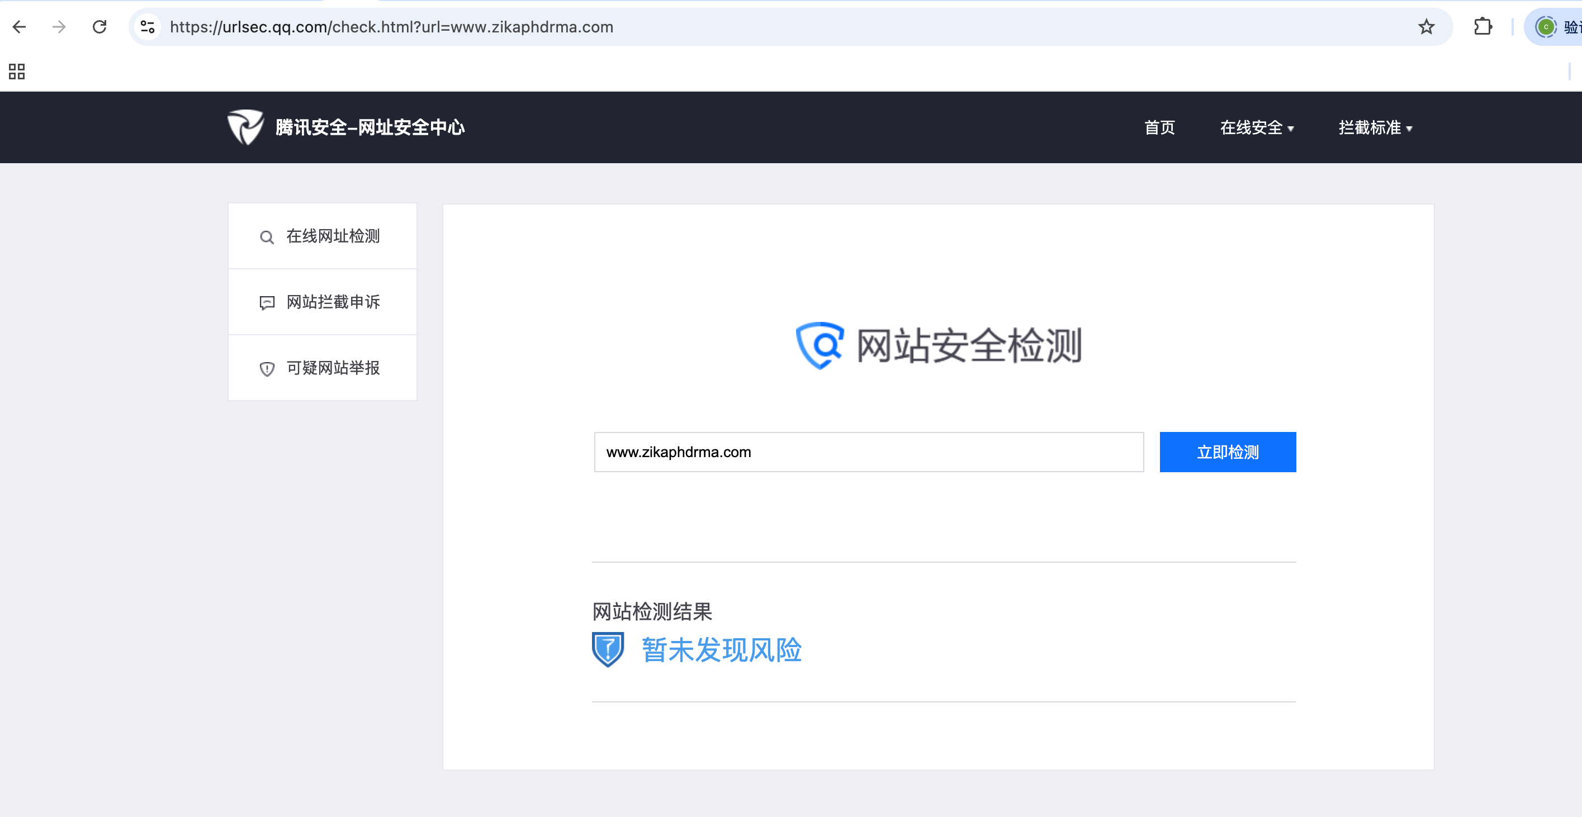Open the apps grid icon
Viewport: 1582px width, 817px height.
coord(17,72)
